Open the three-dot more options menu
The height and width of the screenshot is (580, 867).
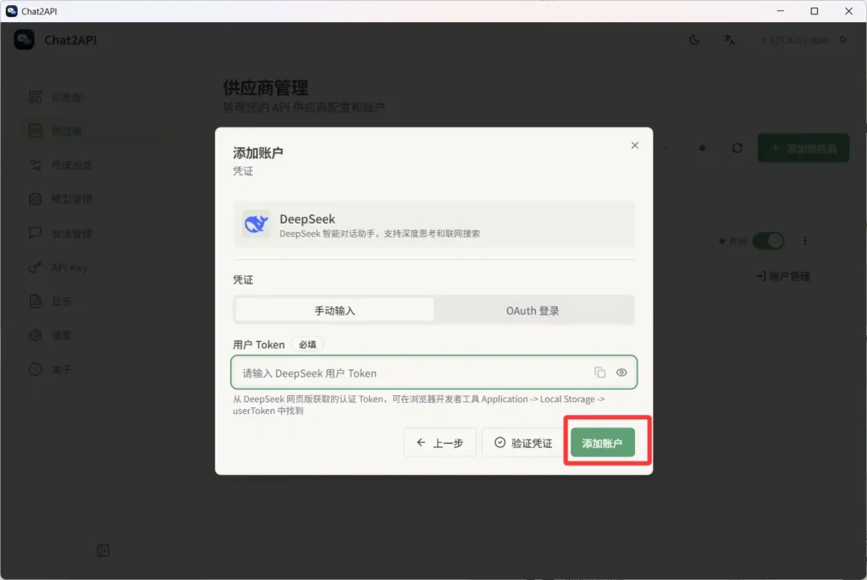tap(805, 240)
